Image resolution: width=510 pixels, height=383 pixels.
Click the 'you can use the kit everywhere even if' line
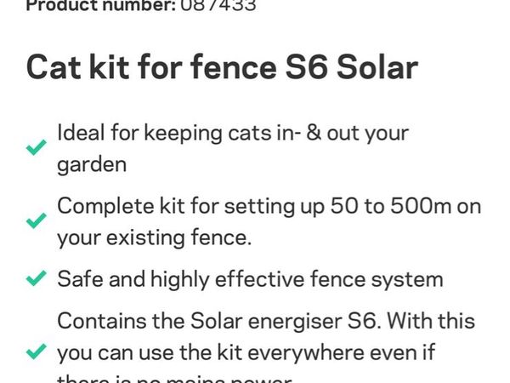click(x=246, y=352)
